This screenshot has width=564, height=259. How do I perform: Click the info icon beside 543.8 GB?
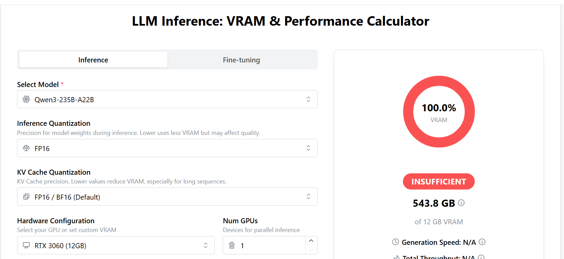(461, 203)
